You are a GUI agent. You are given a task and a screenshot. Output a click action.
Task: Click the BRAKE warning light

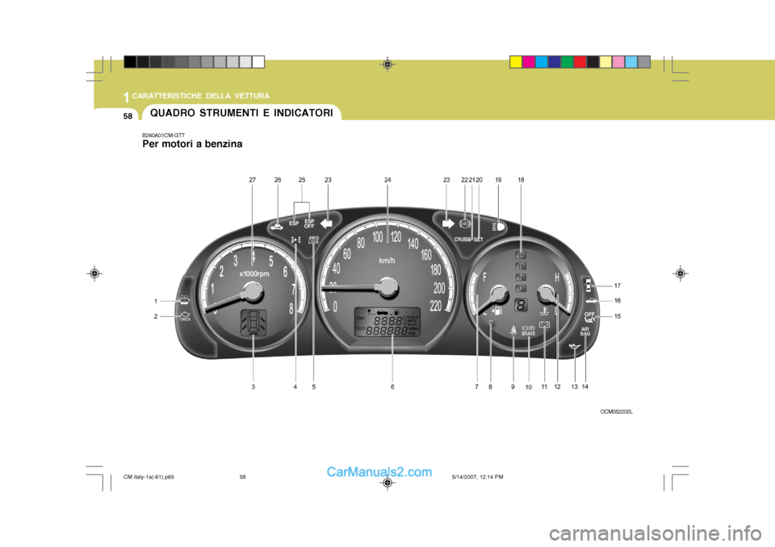(528, 331)
